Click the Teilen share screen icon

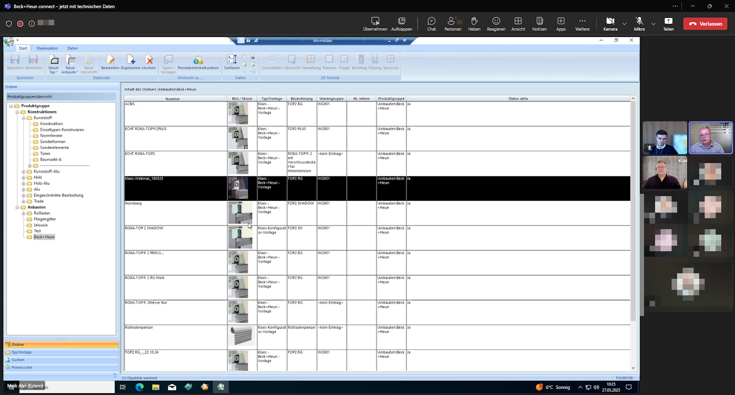coord(668,21)
